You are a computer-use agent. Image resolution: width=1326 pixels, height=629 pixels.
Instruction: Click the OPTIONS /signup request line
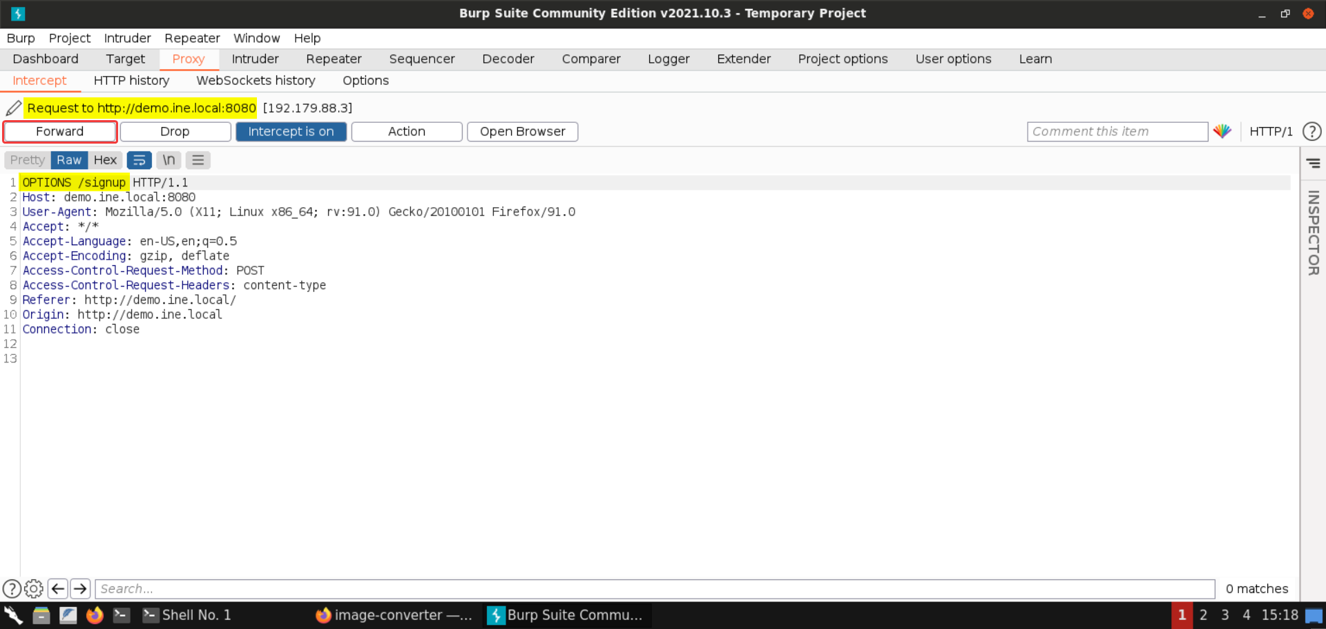click(x=105, y=183)
